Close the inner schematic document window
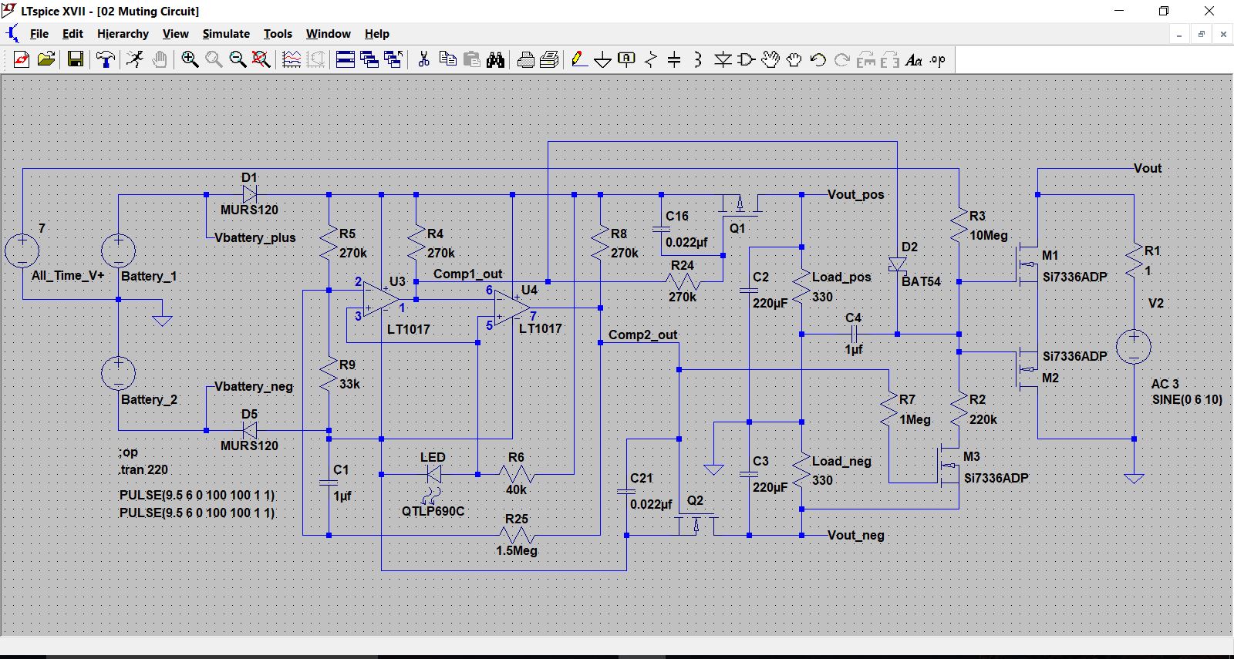The height and width of the screenshot is (659, 1234). click(1223, 34)
